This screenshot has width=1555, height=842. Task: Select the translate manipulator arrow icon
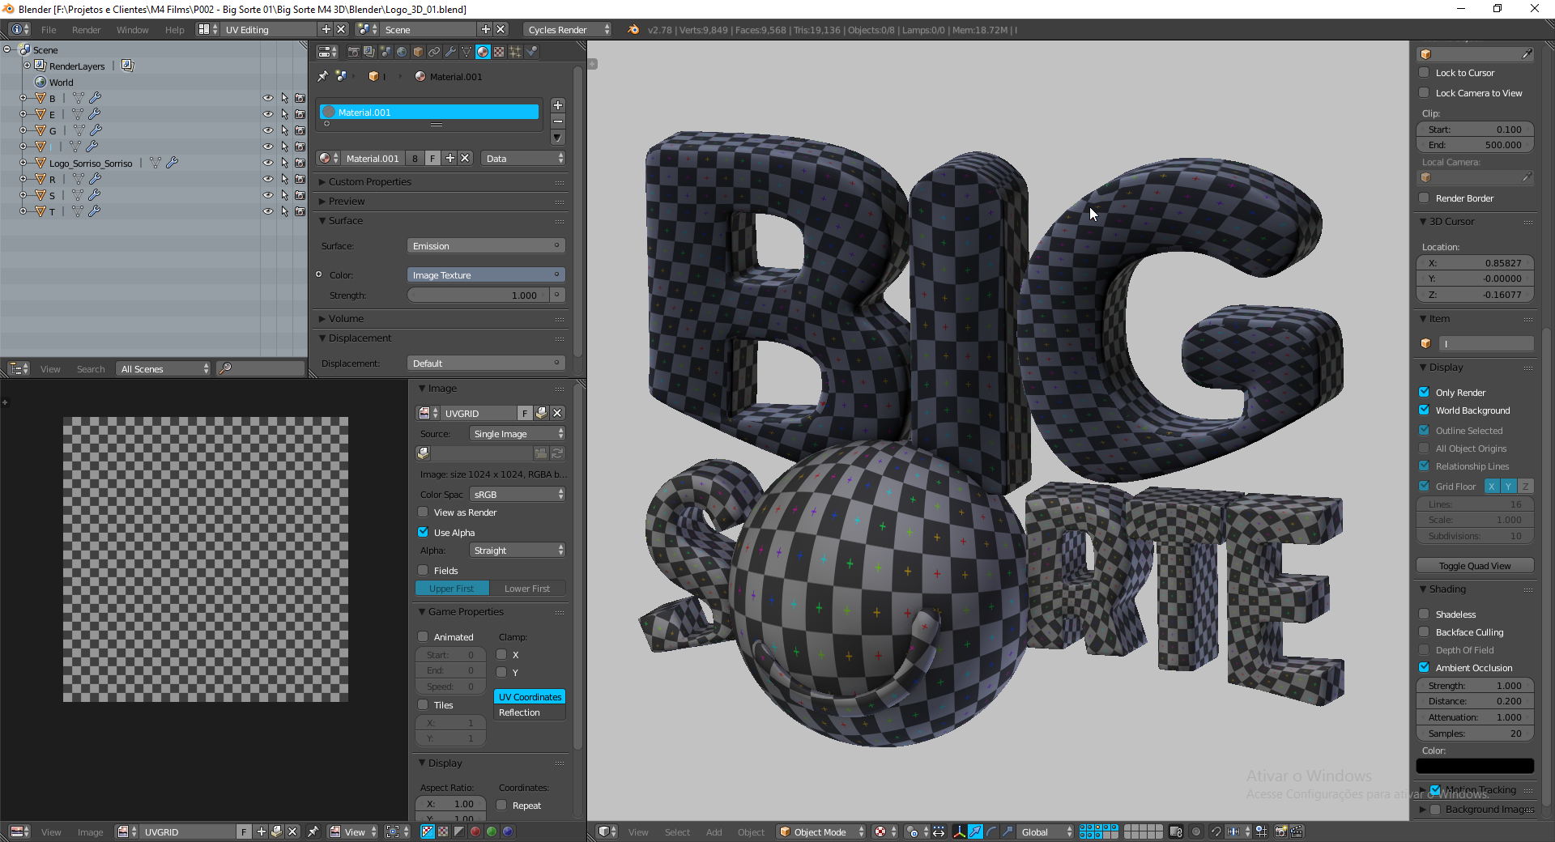tap(975, 831)
